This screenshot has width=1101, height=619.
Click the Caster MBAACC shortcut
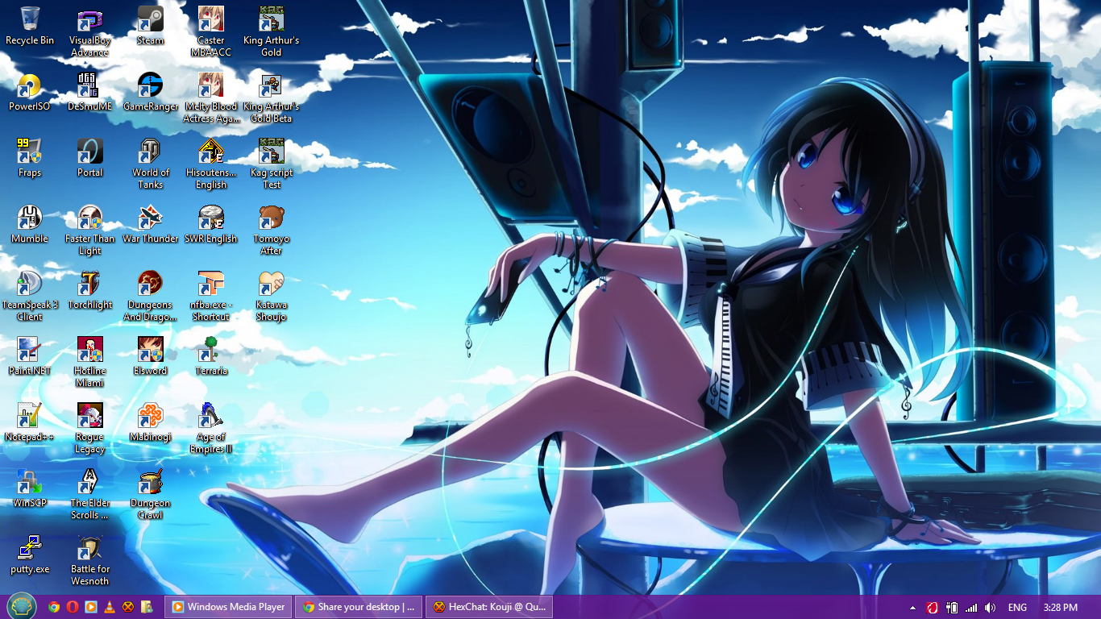point(210,31)
